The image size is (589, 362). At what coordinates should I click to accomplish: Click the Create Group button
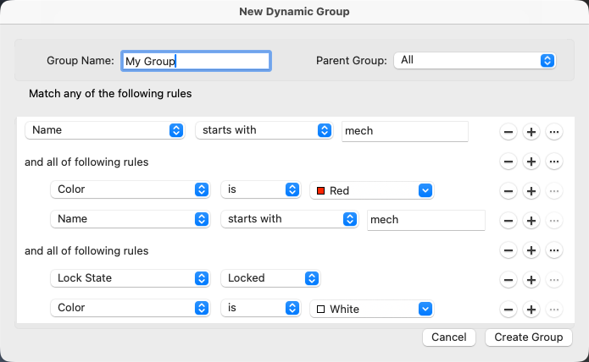tap(529, 337)
